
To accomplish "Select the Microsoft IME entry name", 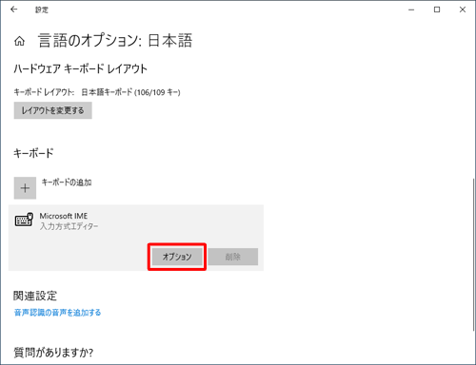I will [64, 216].
